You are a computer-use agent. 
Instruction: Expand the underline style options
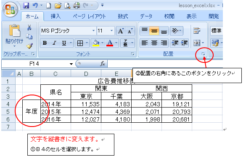71,43
